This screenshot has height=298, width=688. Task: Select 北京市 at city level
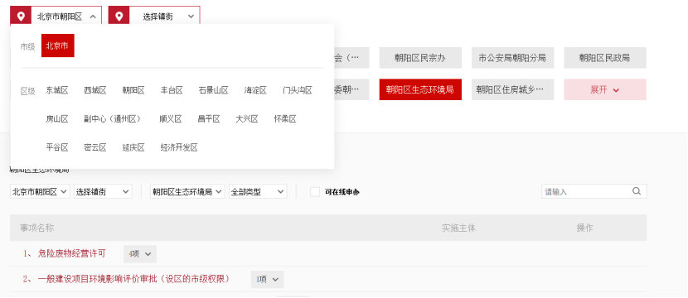tap(57, 46)
